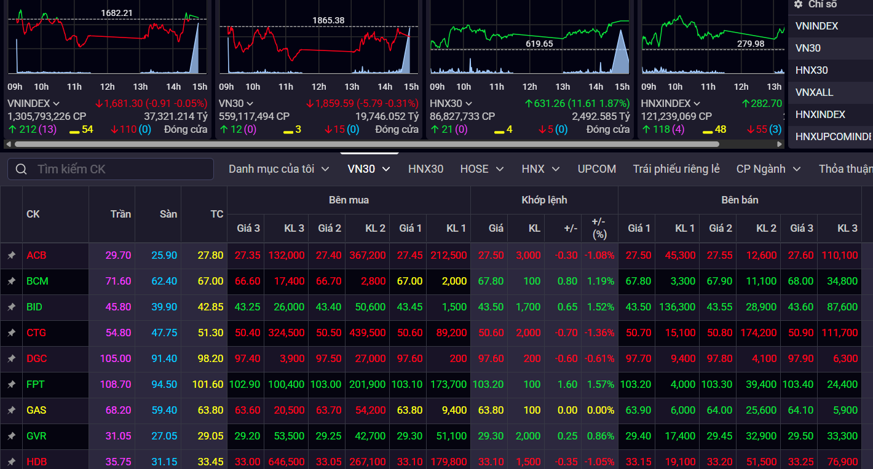Select VNXALL in index list
Viewport: 873px width, 469px height.
pos(831,92)
